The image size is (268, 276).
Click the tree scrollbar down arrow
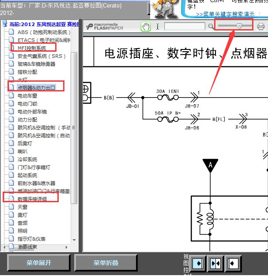click(x=74, y=240)
